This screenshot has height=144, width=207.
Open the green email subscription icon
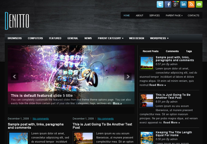pyautogui.click(x=199, y=4)
